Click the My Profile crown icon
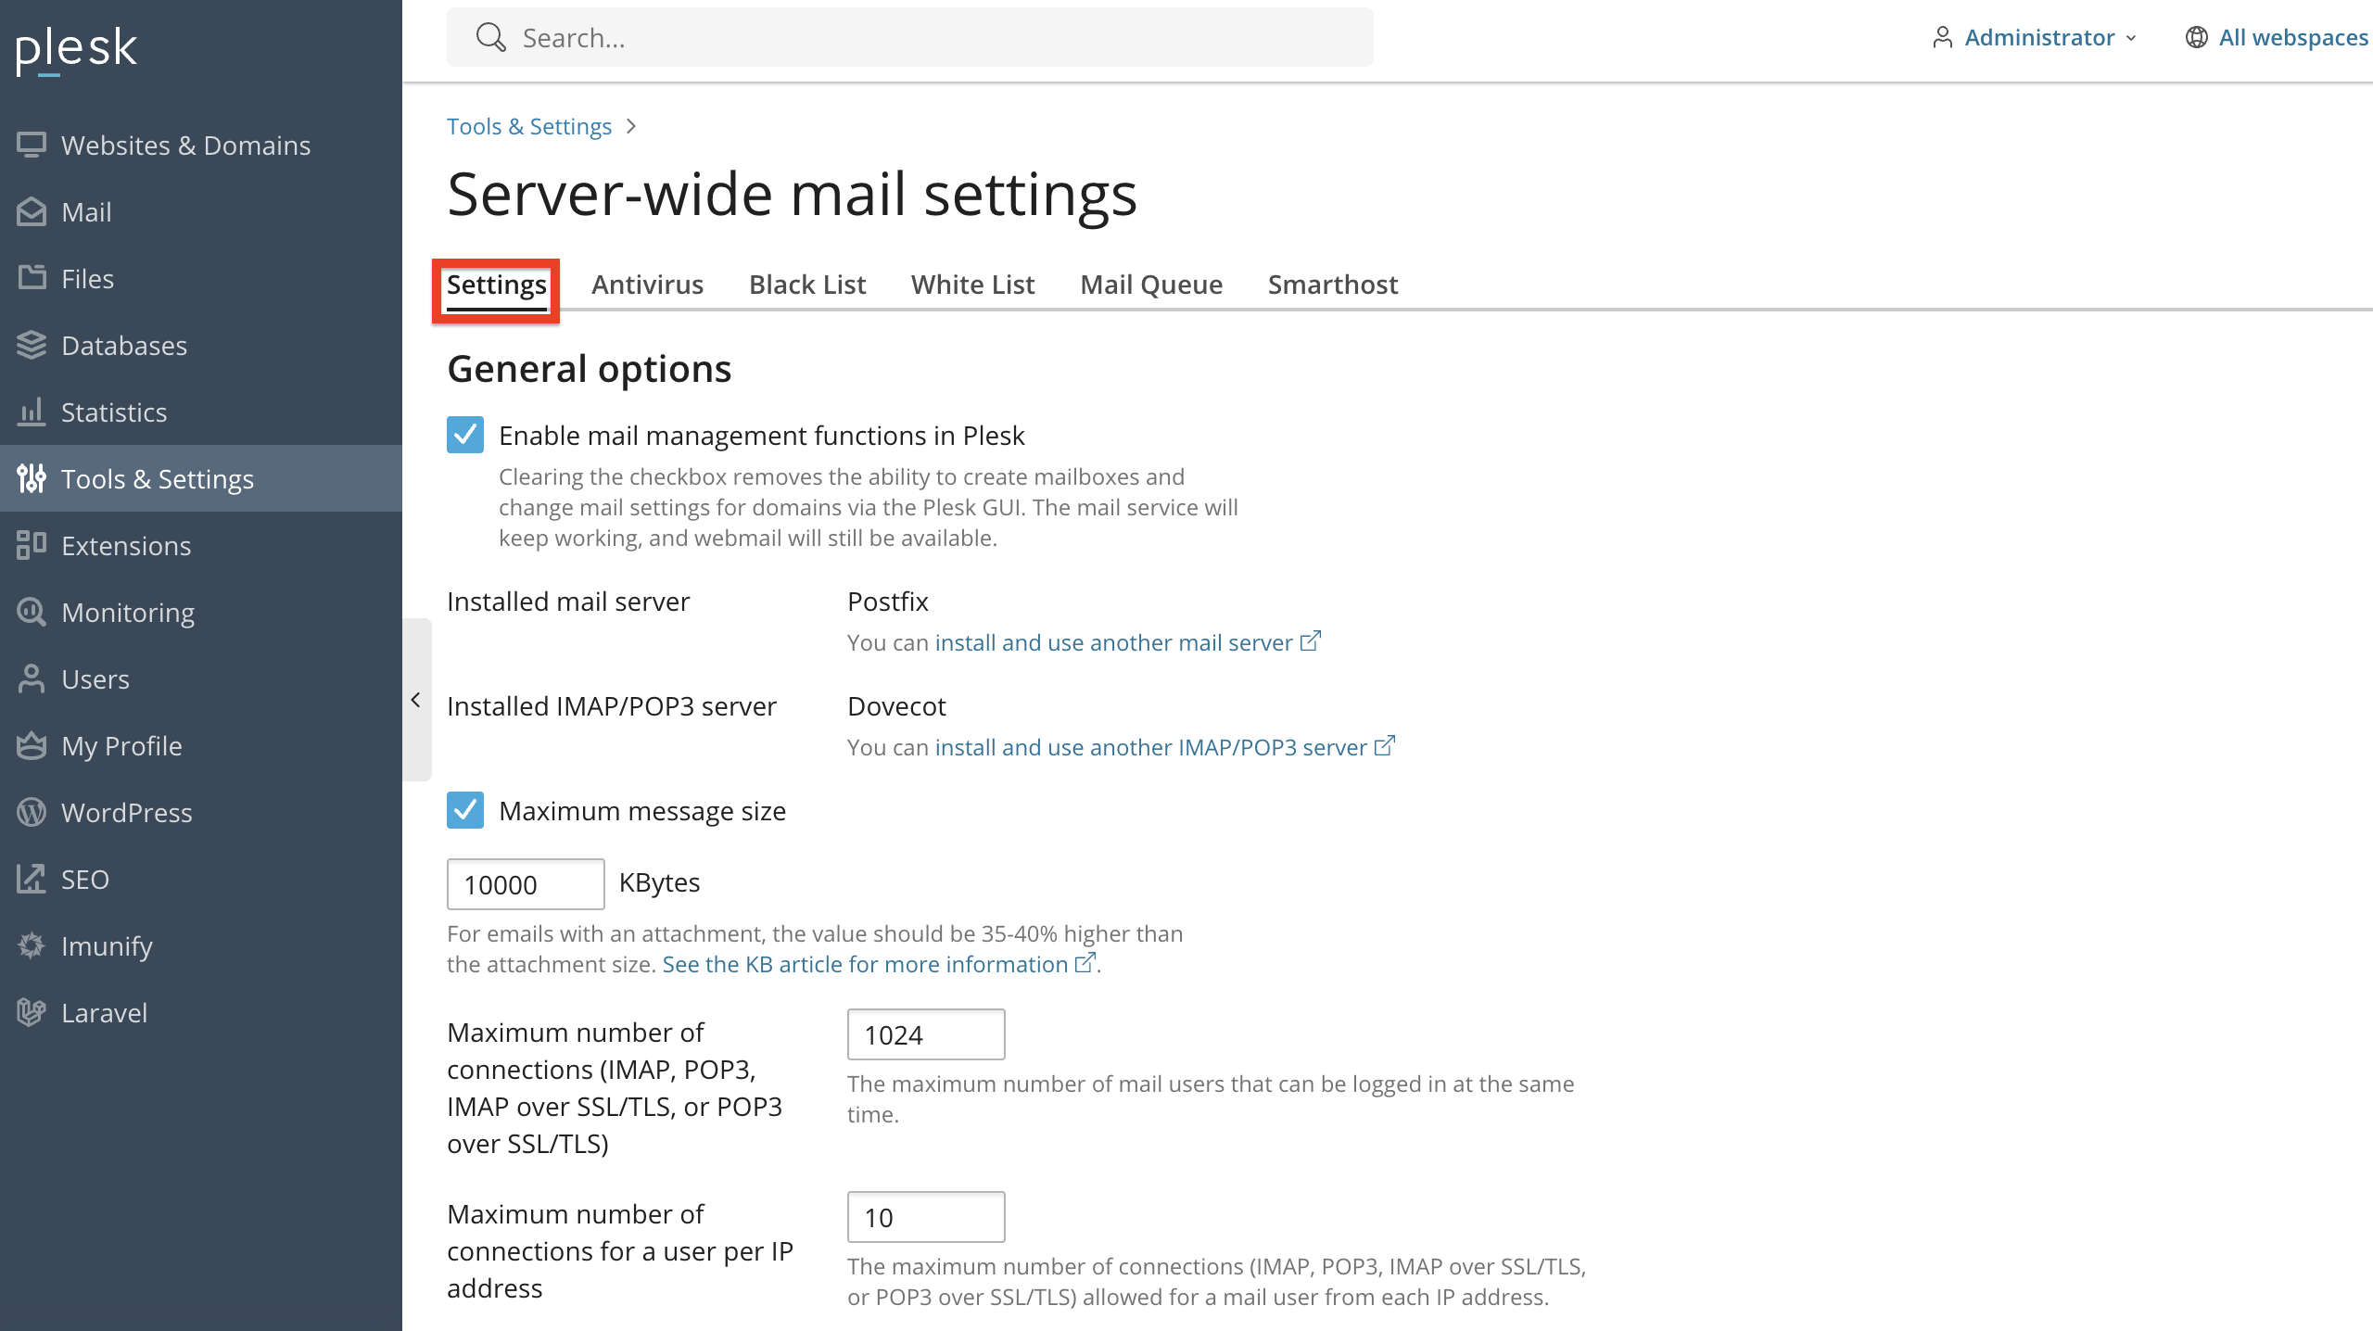 [32, 745]
